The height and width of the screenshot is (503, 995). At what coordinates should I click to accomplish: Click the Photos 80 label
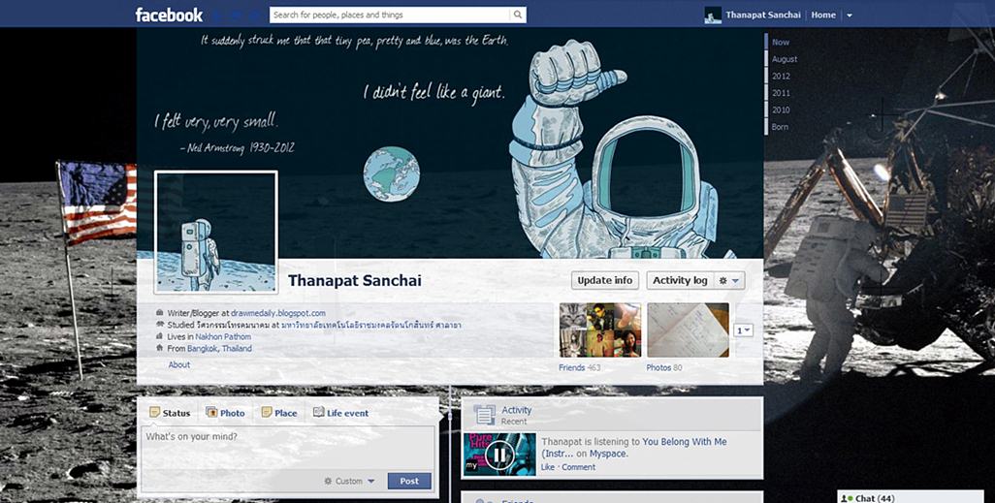click(663, 367)
